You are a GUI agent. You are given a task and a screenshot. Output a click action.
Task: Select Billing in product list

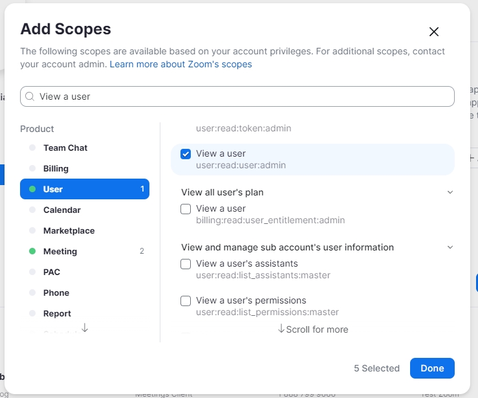(x=56, y=168)
